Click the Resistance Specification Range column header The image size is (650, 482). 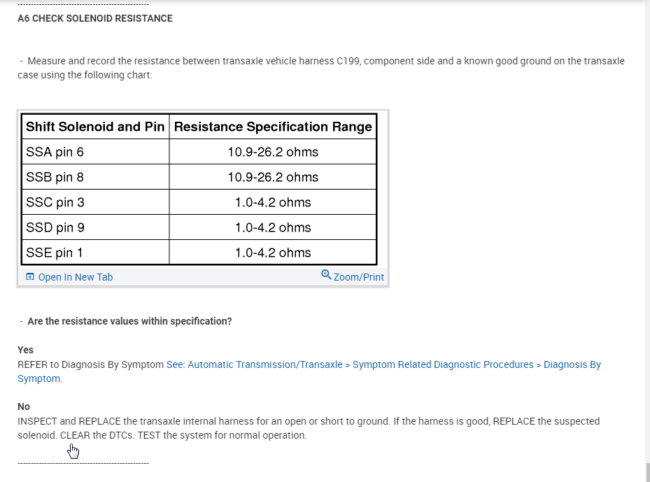pyautogui.click(x=273, y=127)
